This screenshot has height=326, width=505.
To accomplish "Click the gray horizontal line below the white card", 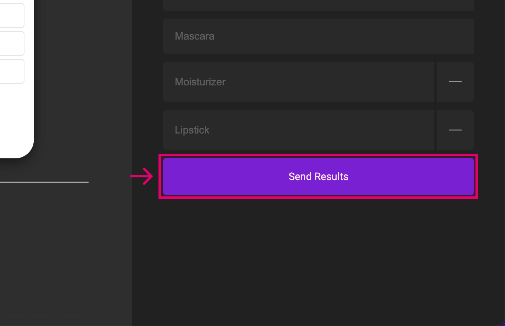I will (x=44, y=182).
